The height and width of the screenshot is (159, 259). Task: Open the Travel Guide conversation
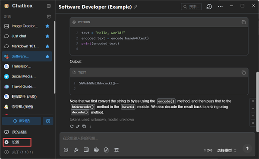point(27,87)
